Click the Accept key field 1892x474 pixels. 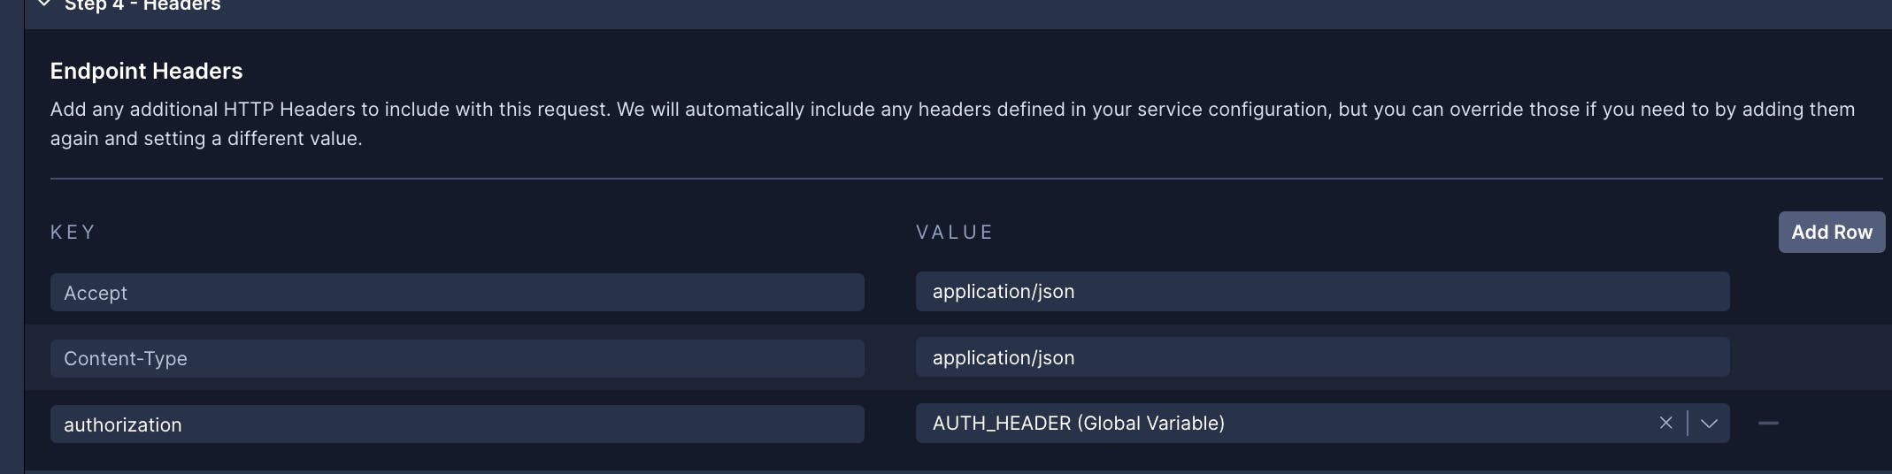pyautogui.click(x=457, y=293)
